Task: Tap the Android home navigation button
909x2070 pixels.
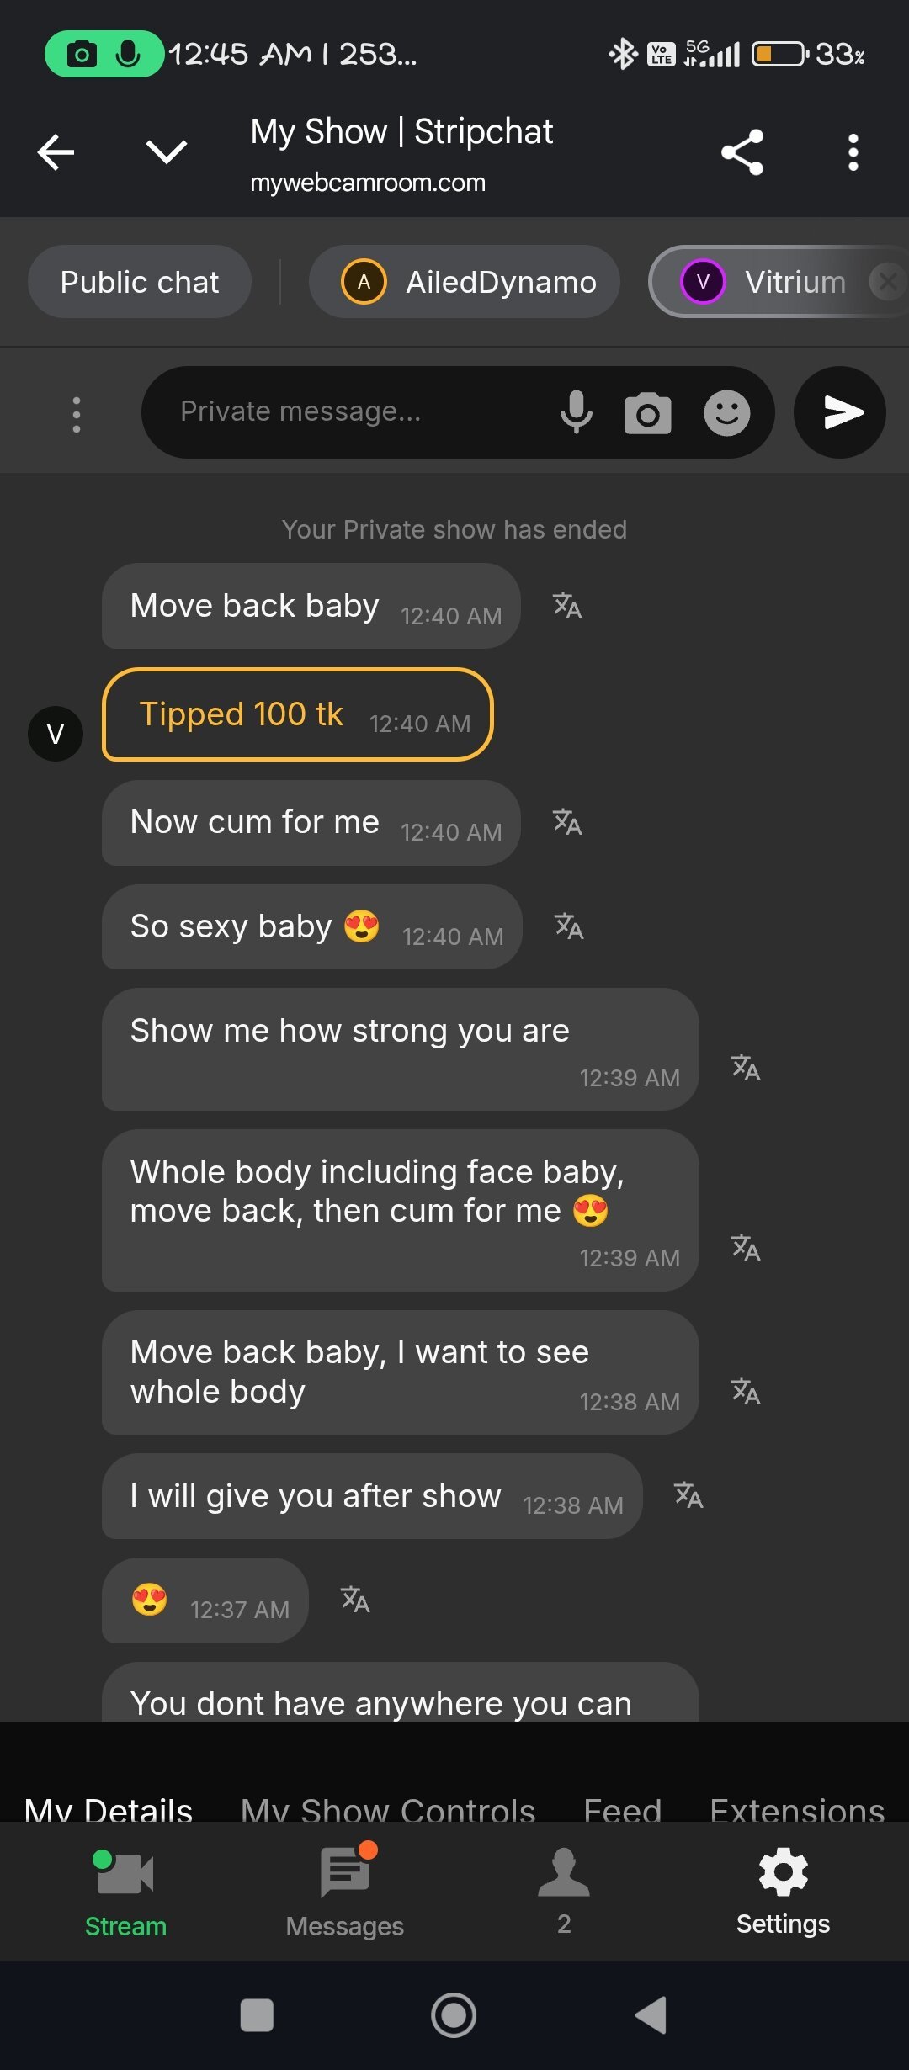Action: coord(454,2015)
